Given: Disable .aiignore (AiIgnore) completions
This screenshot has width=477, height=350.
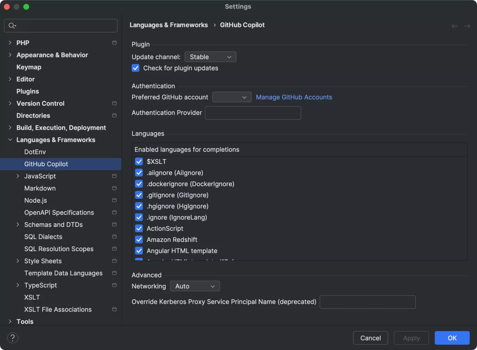Looking at the screenshot, I should 139,173.
